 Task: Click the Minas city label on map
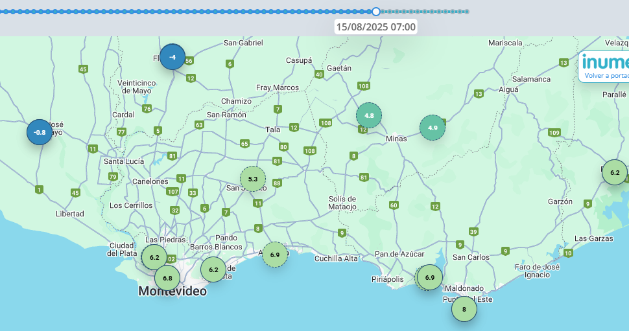coord(396,139)
